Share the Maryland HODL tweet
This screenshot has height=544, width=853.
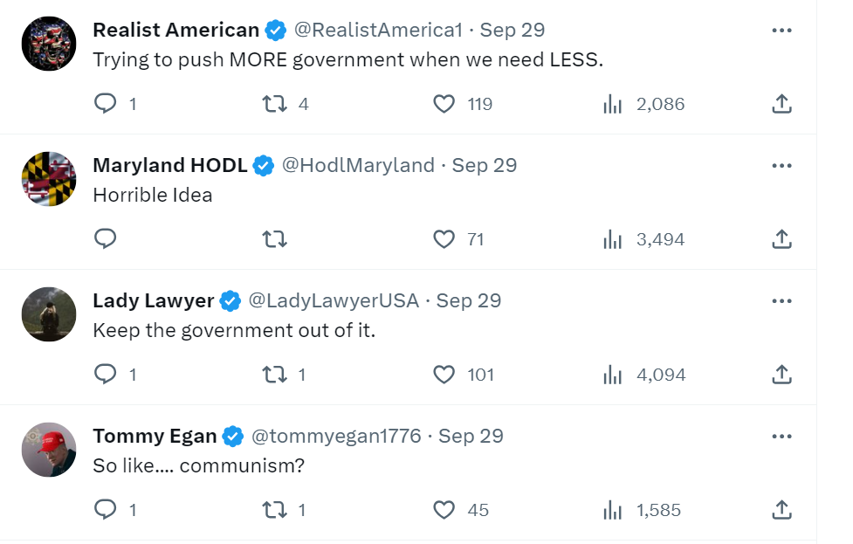[x=781, y=238]
